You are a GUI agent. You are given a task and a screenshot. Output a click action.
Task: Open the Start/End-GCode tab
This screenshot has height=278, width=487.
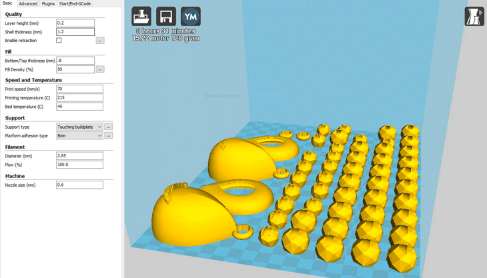point(75,4)
